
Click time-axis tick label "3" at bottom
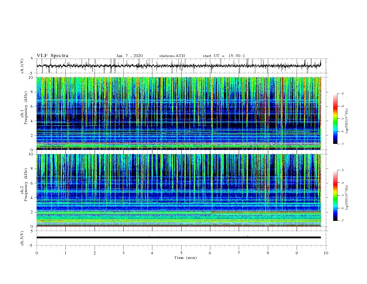pyautogui.click(x=123, y=253)
